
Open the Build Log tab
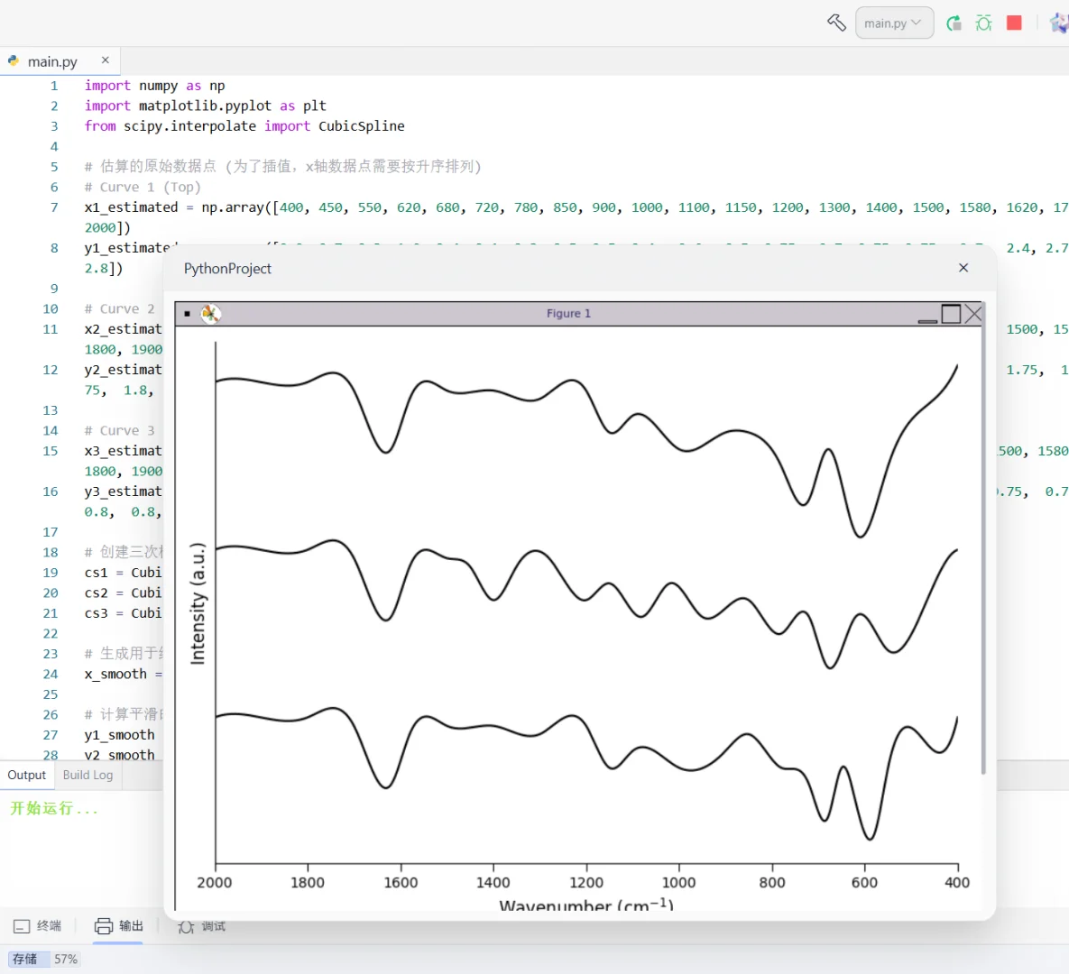point(88,775)
